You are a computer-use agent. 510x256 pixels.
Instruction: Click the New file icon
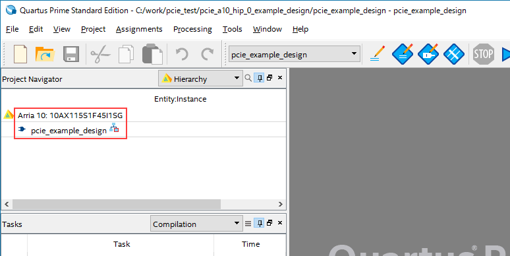(20, 54)
